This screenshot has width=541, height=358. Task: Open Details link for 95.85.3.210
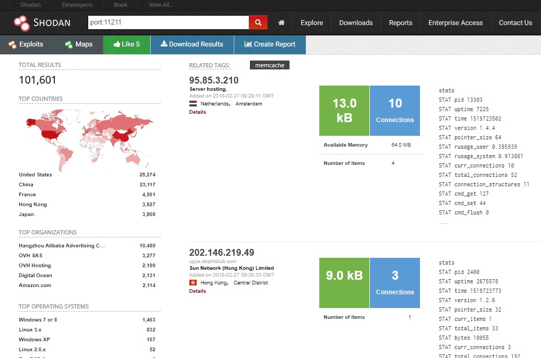click(197, 112)
